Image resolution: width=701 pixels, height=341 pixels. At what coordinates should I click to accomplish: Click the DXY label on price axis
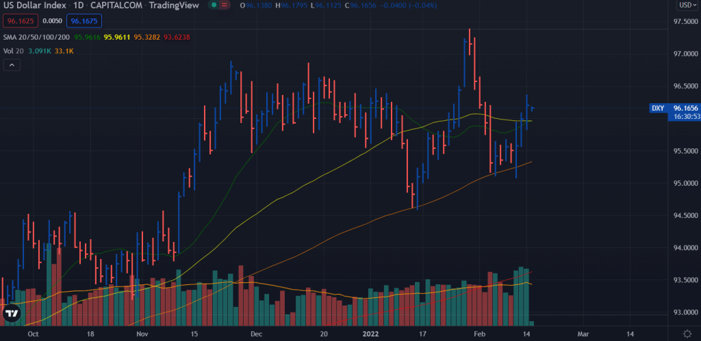point(658,108)
